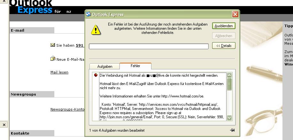Click the error list scrollbar thumb

pos(229,84)
